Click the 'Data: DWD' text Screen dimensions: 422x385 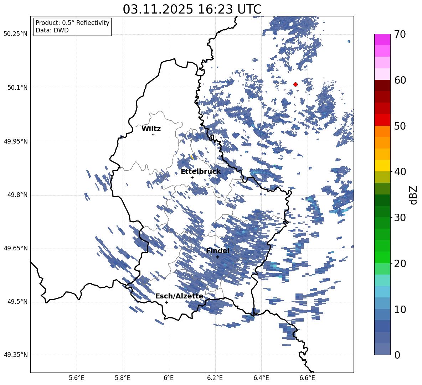(x=52, y=30)
